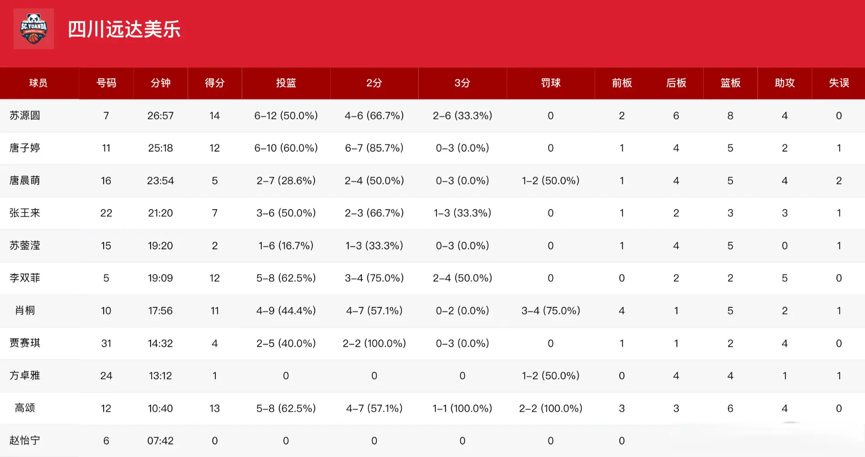Select the 号码 column header
865x457 pixels.
click(x=106, y=83)
